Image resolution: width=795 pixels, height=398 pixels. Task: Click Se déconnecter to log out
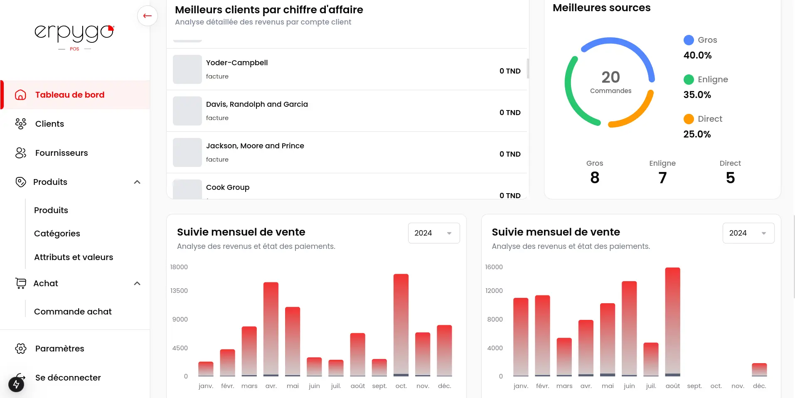pos(68,378)
